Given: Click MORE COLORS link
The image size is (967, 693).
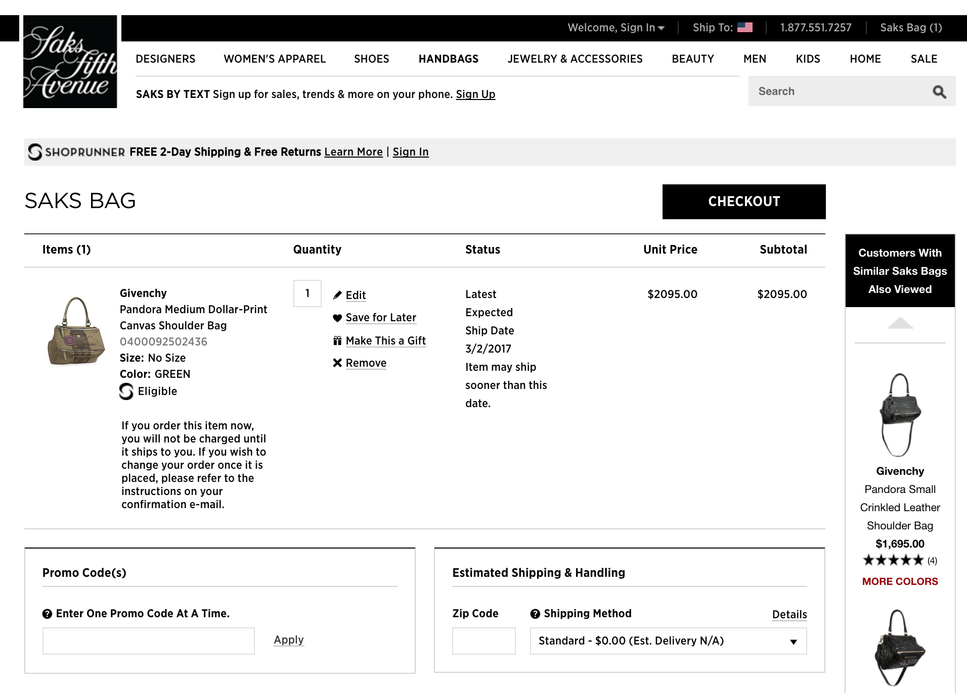Looking at the screenshot, I should pos(900,581).
